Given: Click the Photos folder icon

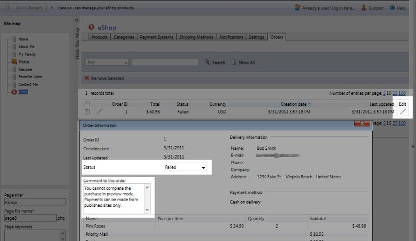Looking at the screenshot, I should click(x=14, y=62).
